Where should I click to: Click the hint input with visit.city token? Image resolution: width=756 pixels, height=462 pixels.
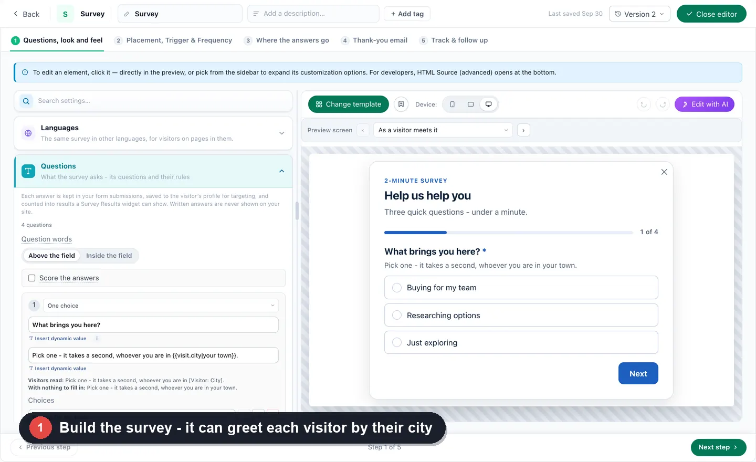point(153,355)
